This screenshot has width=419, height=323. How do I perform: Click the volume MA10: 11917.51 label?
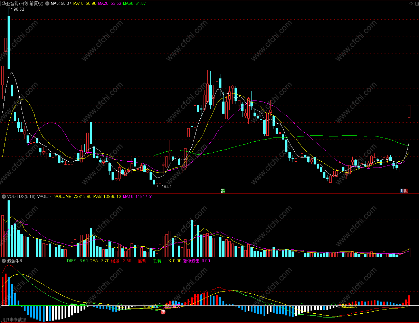(138, 197)
